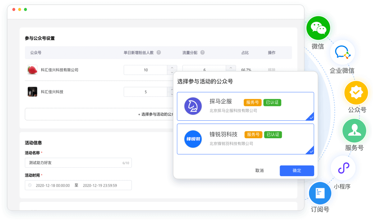
Task: Click the purple 小程序 icon
Action: (x=343, y=168)
